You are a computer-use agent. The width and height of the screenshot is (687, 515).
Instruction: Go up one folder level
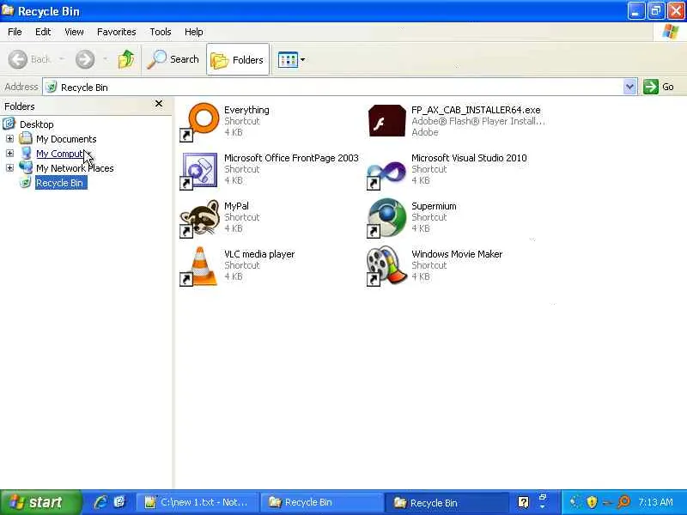point(126,59)
